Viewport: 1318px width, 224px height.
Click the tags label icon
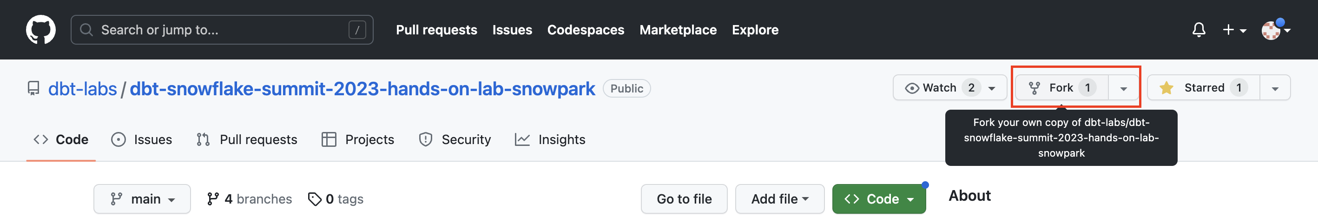[x=315, y=199]
